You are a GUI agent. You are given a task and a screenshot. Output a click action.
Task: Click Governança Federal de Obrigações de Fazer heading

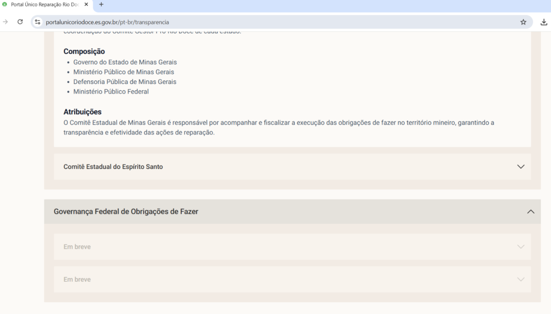coord(126,212)
